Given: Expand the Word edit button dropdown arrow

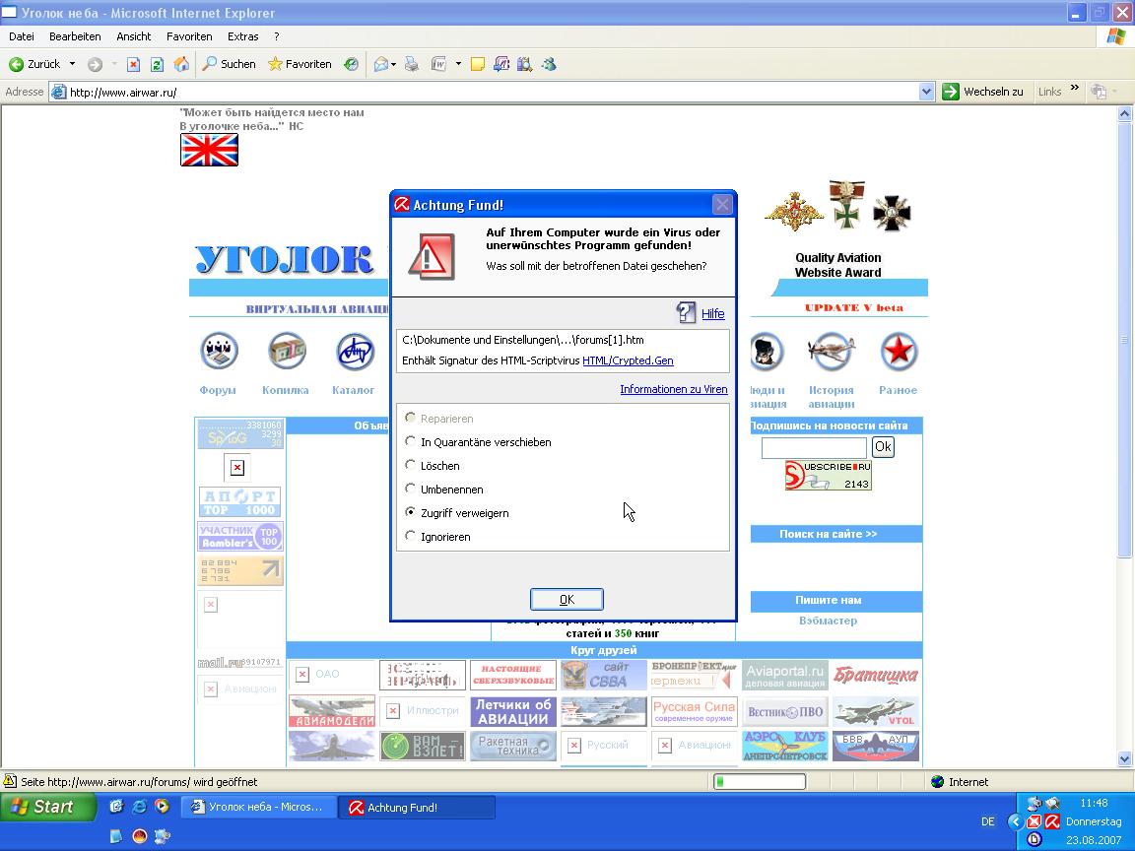Looking at the screenshot, I should (x=458, y=64).
